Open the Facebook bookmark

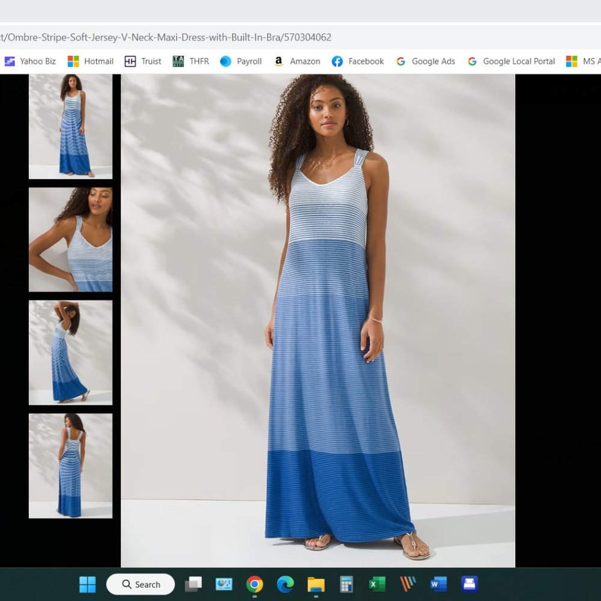pos(358,61)
